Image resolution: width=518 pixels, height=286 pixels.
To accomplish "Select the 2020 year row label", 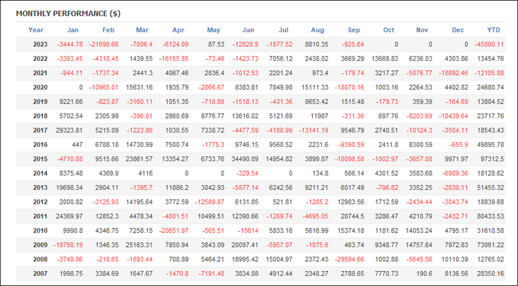I will pyautogui.click(x=40, y=87).
